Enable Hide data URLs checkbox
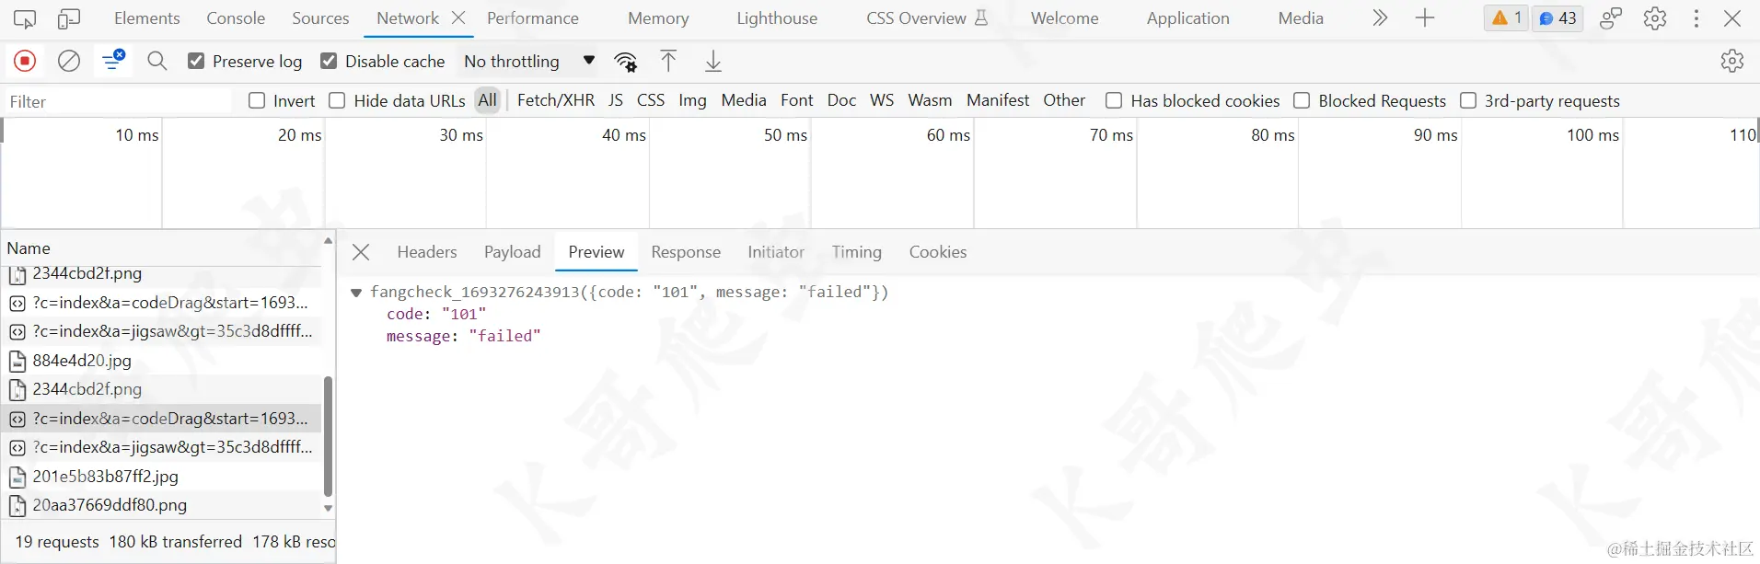 [337, 100]
